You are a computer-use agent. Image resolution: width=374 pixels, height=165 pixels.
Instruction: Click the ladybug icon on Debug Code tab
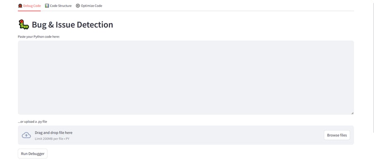pos(20,6)
